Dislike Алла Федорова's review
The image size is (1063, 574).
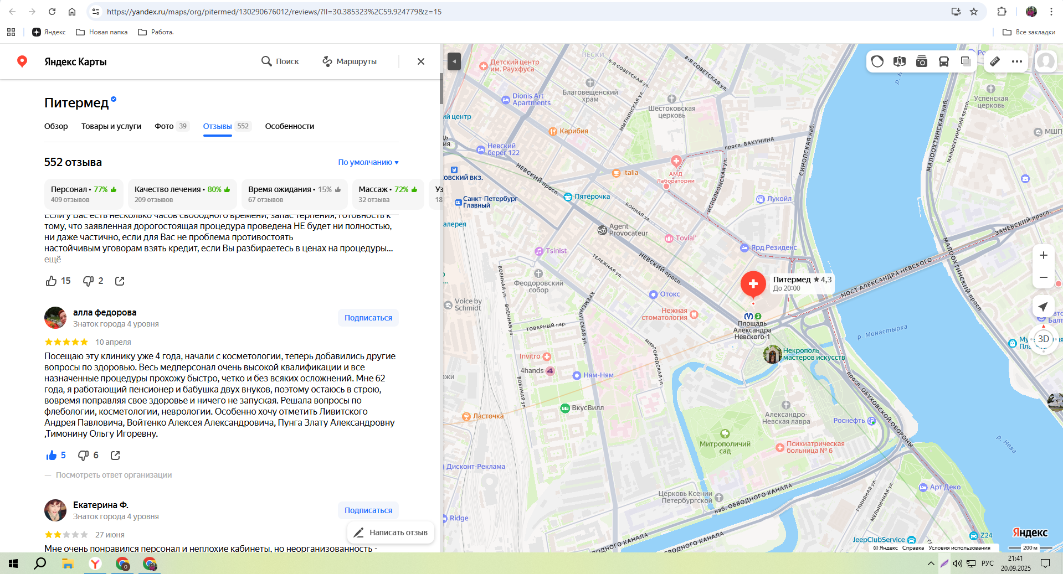84,455
